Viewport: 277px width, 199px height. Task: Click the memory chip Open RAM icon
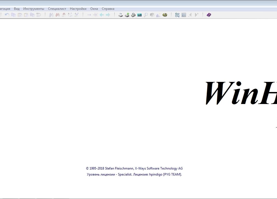click(133, 15)
